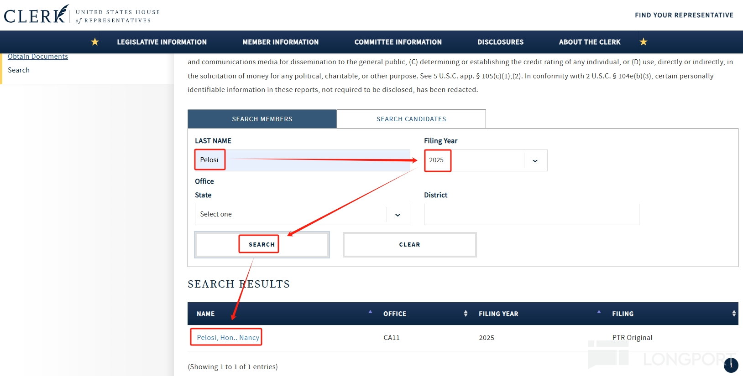The height and width of the screenshot is (376, 743).
Task: Click the CLEAR button
Action: (x=410, y=245)
